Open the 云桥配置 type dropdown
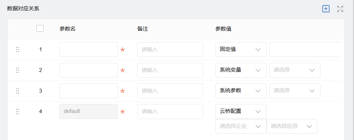Viewport: 354px width, 140px height. [x=241, y=112]
